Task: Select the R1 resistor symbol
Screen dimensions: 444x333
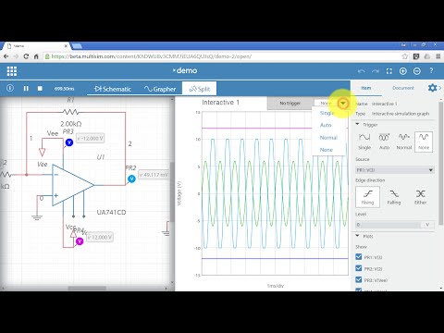Action: click(x=70, y=112)
